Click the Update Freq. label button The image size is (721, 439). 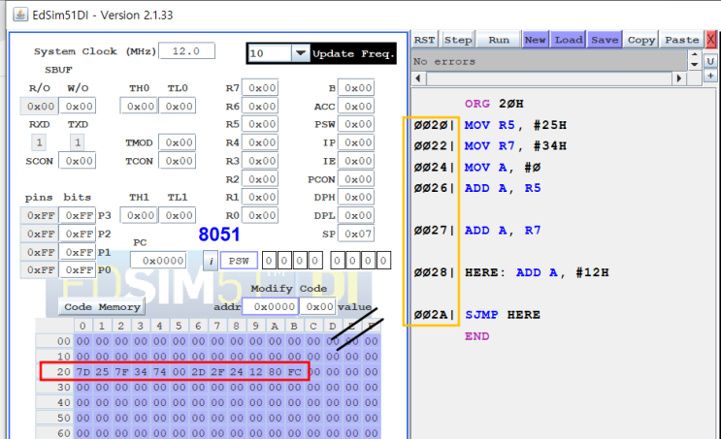tap(353, 53)
